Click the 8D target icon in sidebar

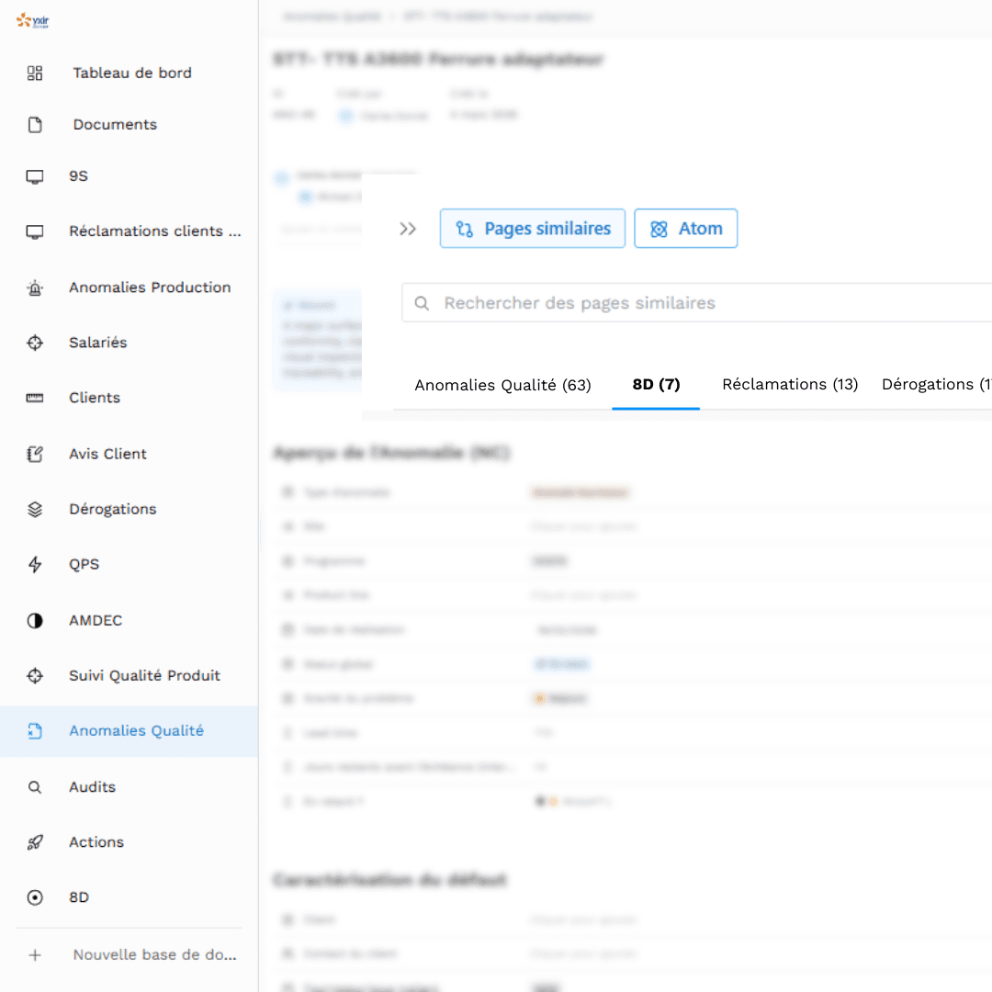35,897
